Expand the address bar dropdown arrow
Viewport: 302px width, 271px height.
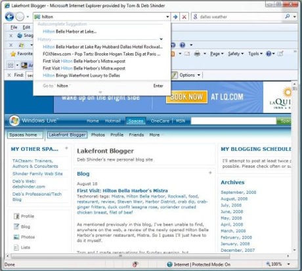[167, 17]
